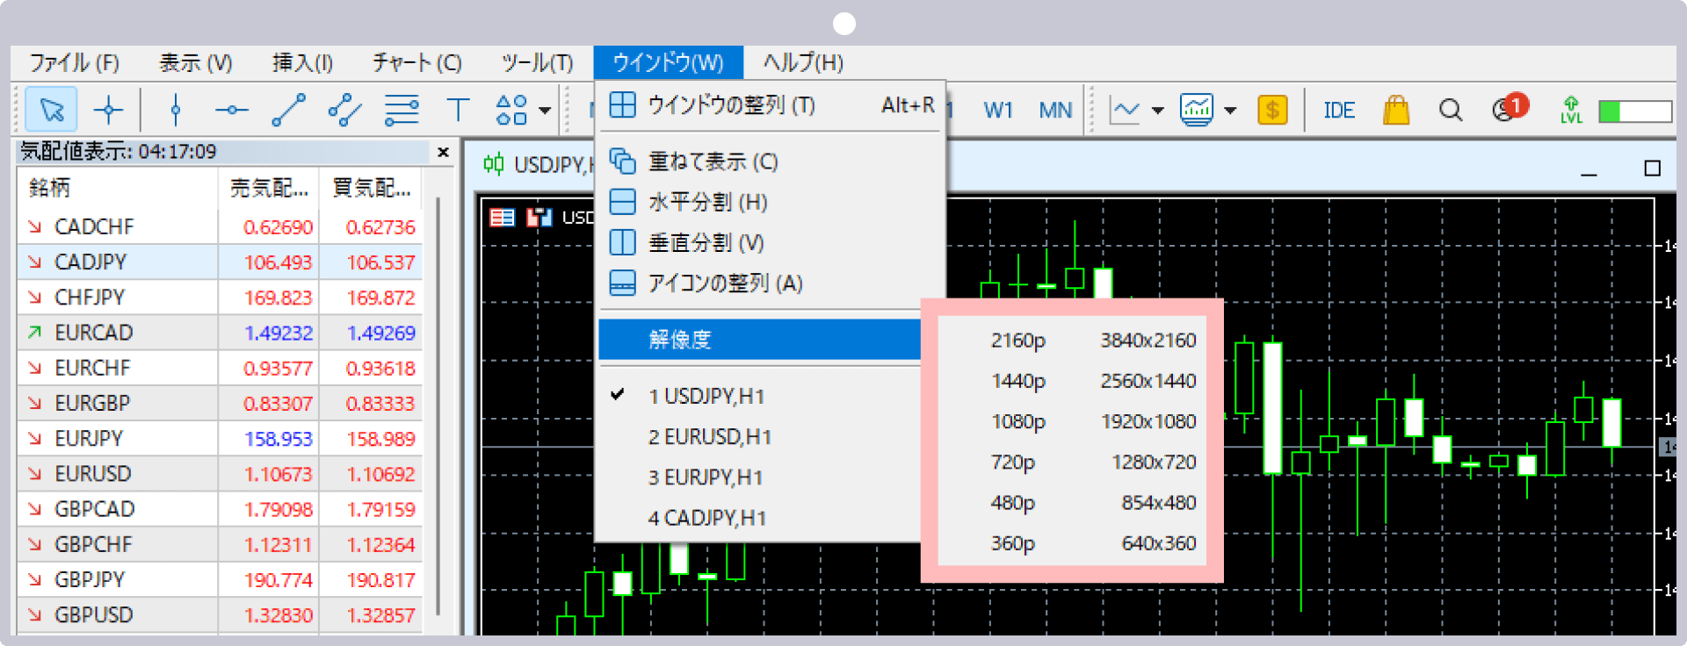1687x646 pixels.
Task: Open the 解像度 submenu
Action: (760, 339)
